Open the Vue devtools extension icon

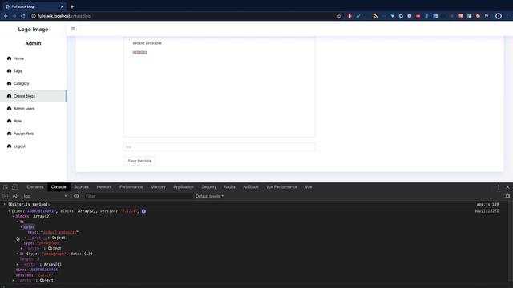(358, 16)
